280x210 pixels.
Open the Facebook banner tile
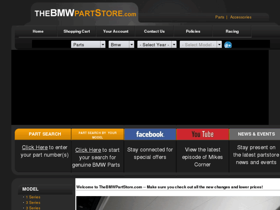[x=150, y=134]
